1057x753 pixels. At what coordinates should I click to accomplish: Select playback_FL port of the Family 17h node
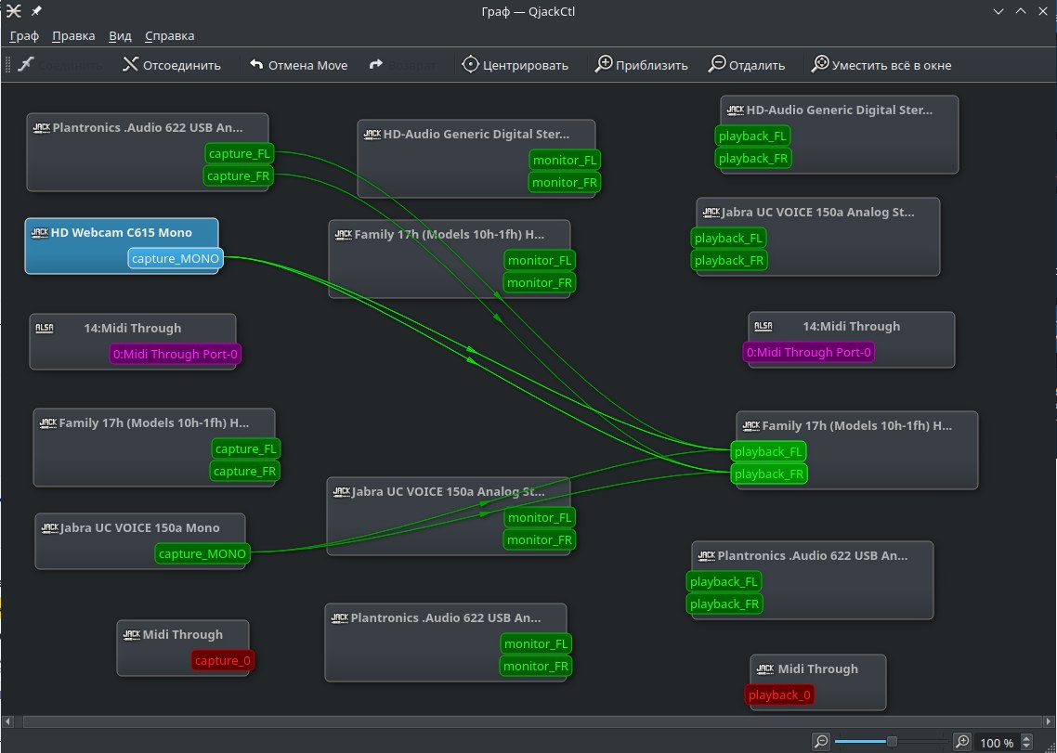[x=768, y=451]
